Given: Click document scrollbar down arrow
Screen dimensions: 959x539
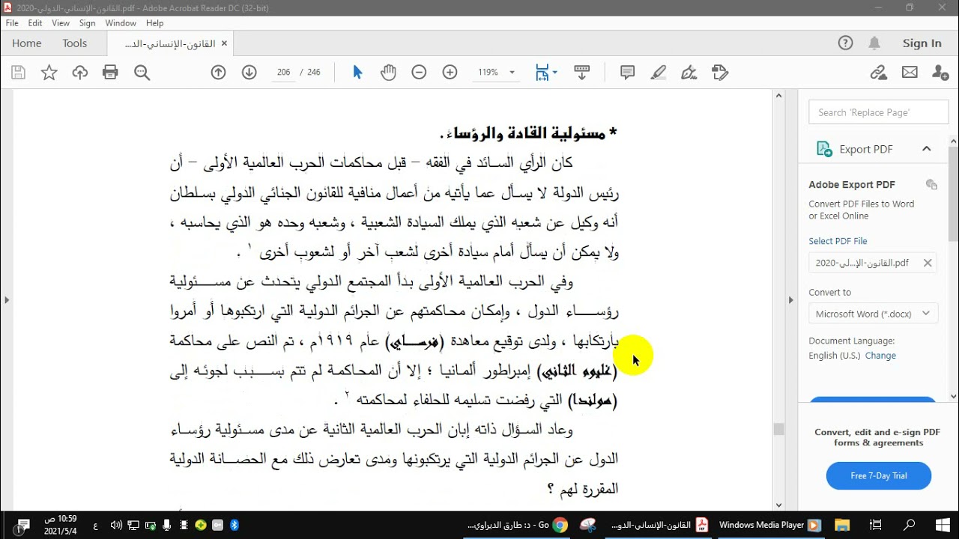Looking at the screenshot, I should click(779, 505).
